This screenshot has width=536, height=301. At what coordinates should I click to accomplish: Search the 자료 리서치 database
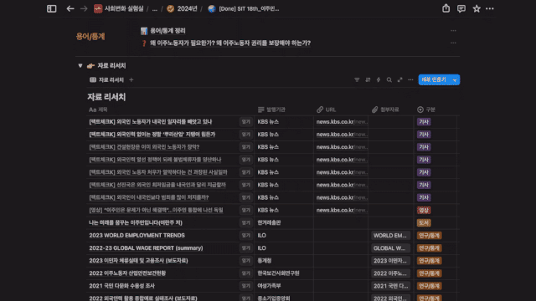pyautogui.click(x=389, y=79)
